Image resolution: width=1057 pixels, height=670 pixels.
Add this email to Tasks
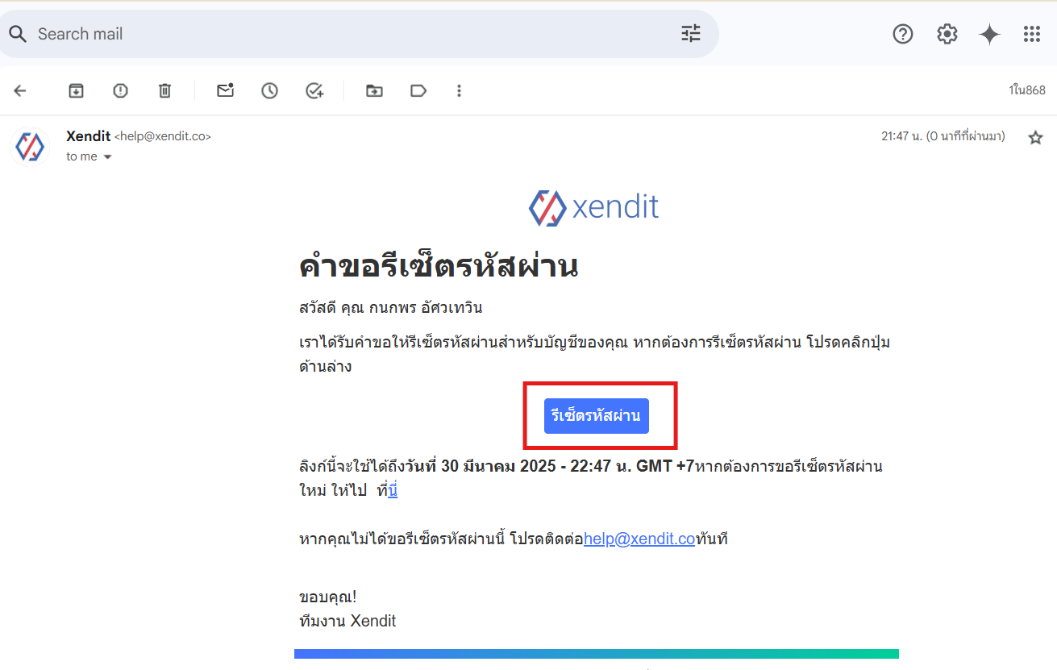[x=314, y=90]
